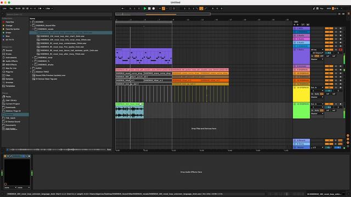Toggle the orange Automation Arm button
The image size is (351, 197).
[x=163, y=8]
